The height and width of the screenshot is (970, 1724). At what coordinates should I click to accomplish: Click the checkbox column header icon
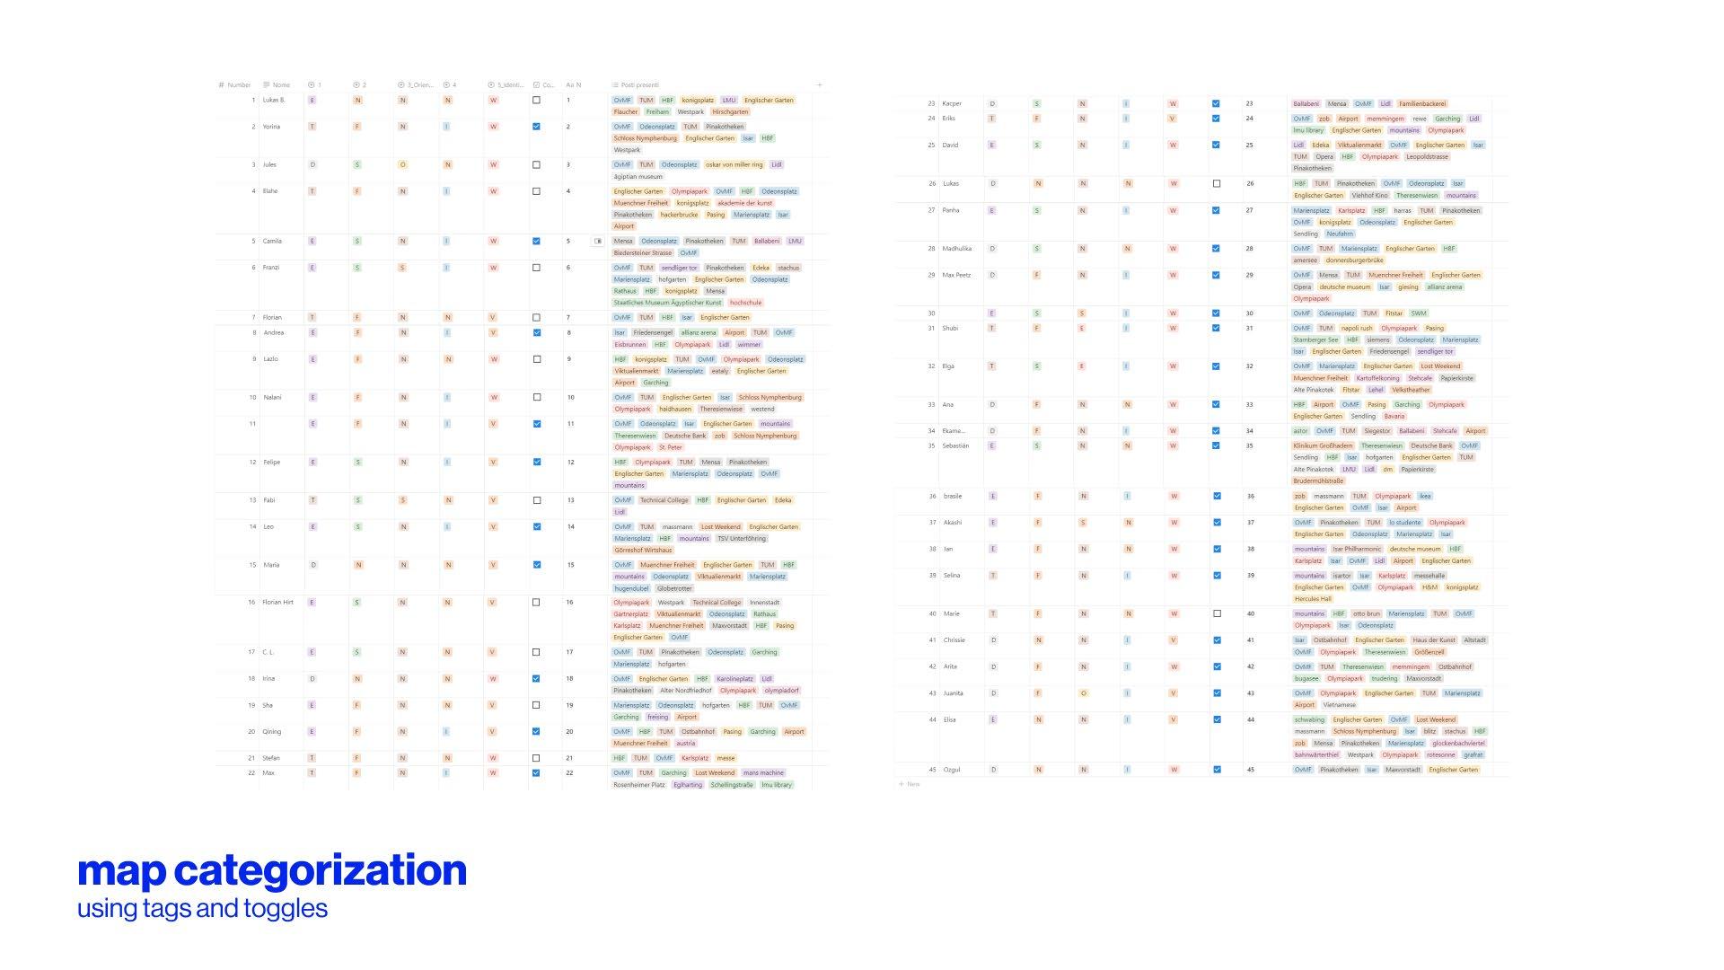point(537,85)
